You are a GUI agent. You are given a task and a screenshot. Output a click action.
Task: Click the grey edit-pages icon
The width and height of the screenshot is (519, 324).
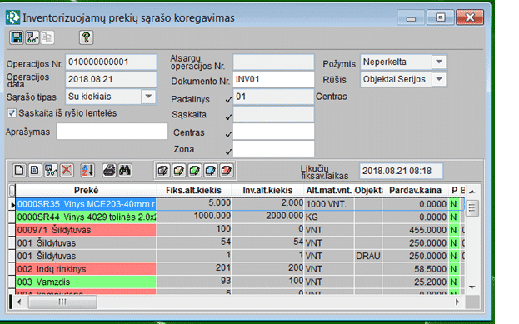pyautogui.click(x=162, y=171)
